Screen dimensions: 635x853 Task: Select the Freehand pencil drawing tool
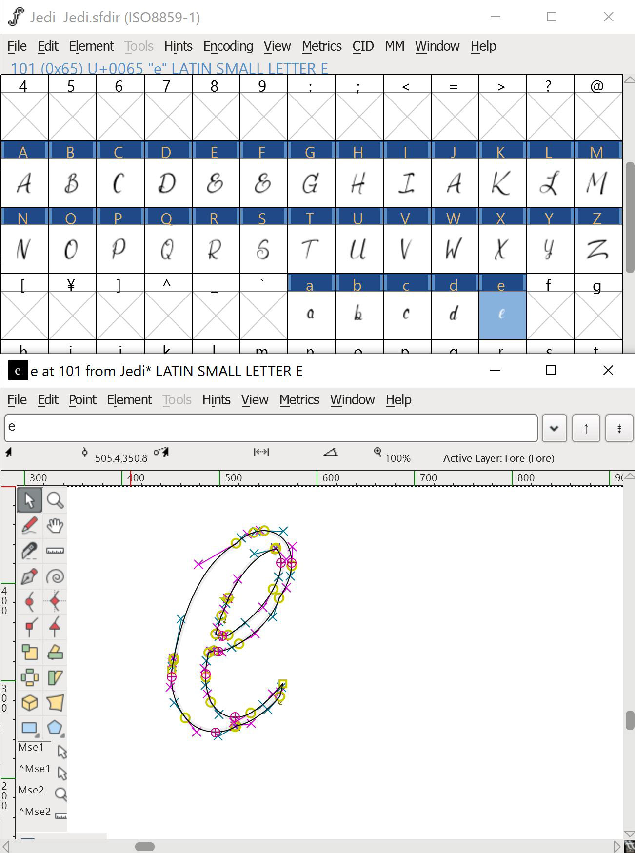pyautogui.click(x=30, y=526)
